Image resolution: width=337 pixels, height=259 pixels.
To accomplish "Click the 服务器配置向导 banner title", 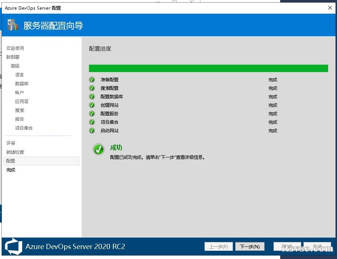I will (x=53, y=25).
